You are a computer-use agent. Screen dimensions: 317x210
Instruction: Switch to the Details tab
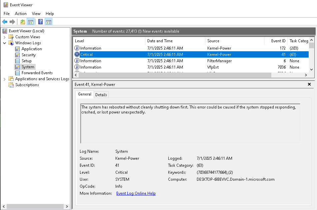pyautogui.click(x=101, y=95)
